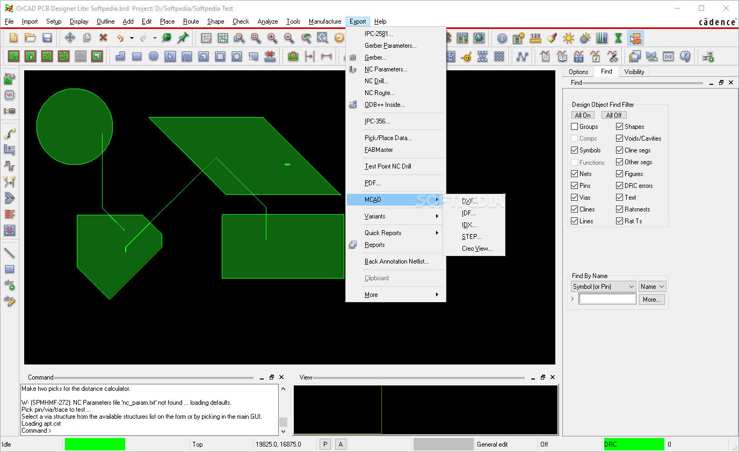Viewport: 739px width, 452px height.
Task: Click the A button in status bar
Action: 340,444
